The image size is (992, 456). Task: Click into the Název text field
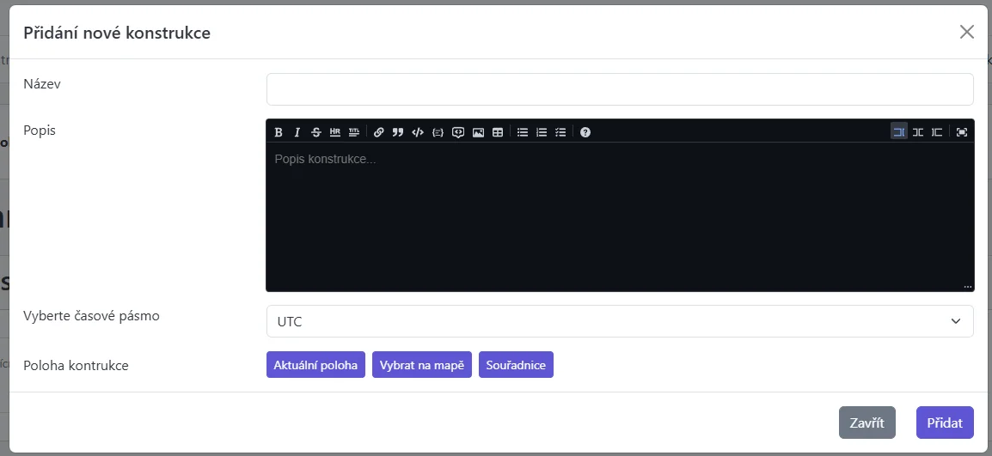point(620,89)
